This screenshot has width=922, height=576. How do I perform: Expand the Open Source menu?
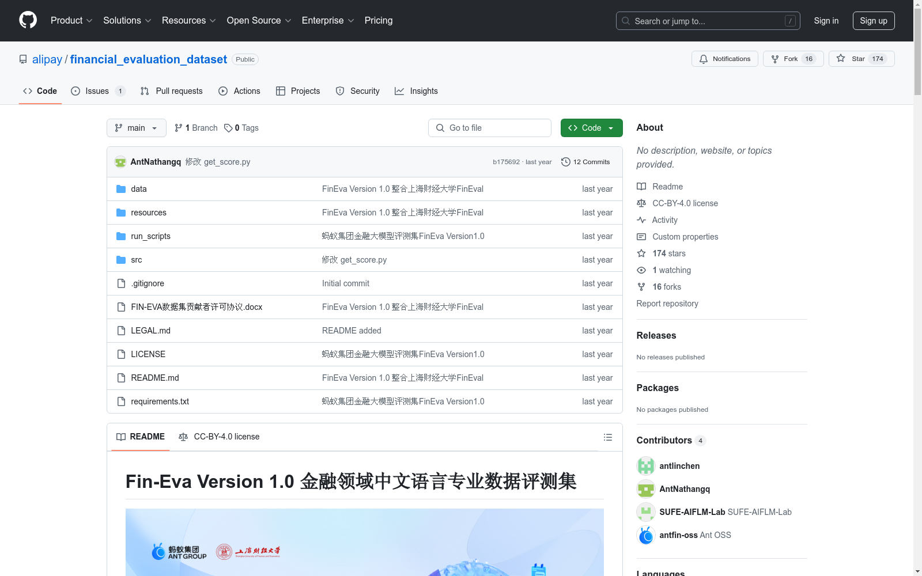[259, 21]
